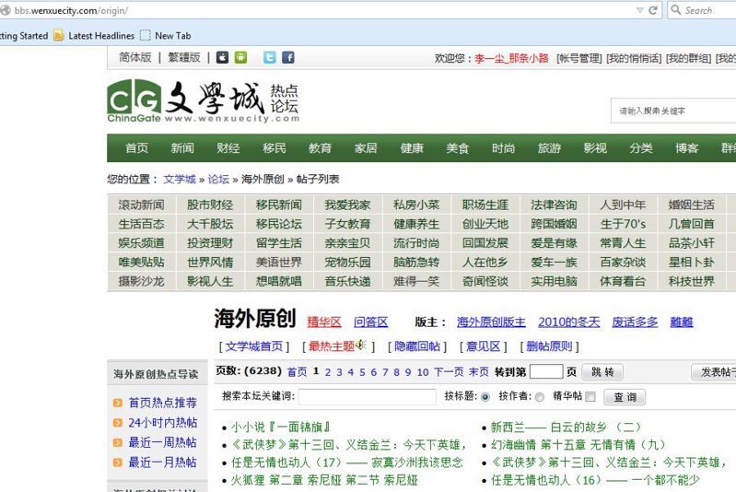736x492 pixels.
Task: Open the 私房小菜 forum category
Action: tap(416, 205)
